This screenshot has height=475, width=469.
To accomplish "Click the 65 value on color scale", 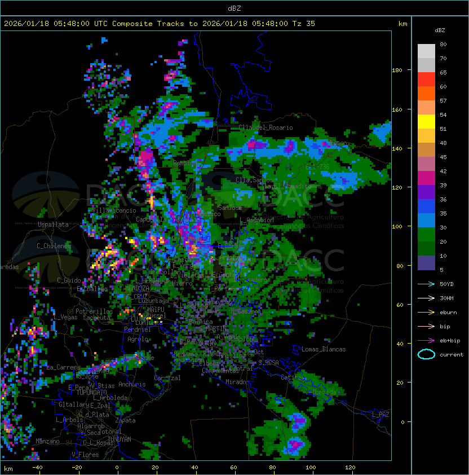I will click(443, 72).
